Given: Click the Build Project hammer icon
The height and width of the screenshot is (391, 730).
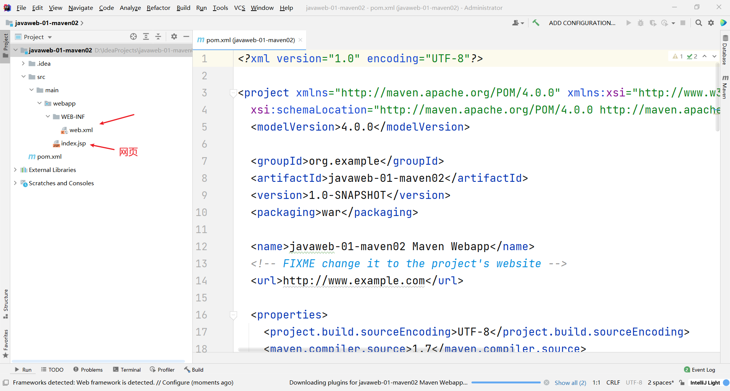Looking at the screenshot, I should click(536, 23).
